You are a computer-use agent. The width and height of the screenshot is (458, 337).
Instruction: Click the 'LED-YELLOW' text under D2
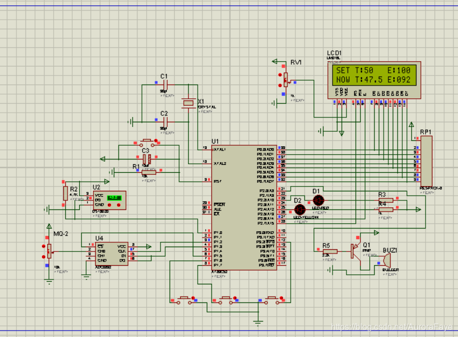pyautogui.click(x=306, y=217)
